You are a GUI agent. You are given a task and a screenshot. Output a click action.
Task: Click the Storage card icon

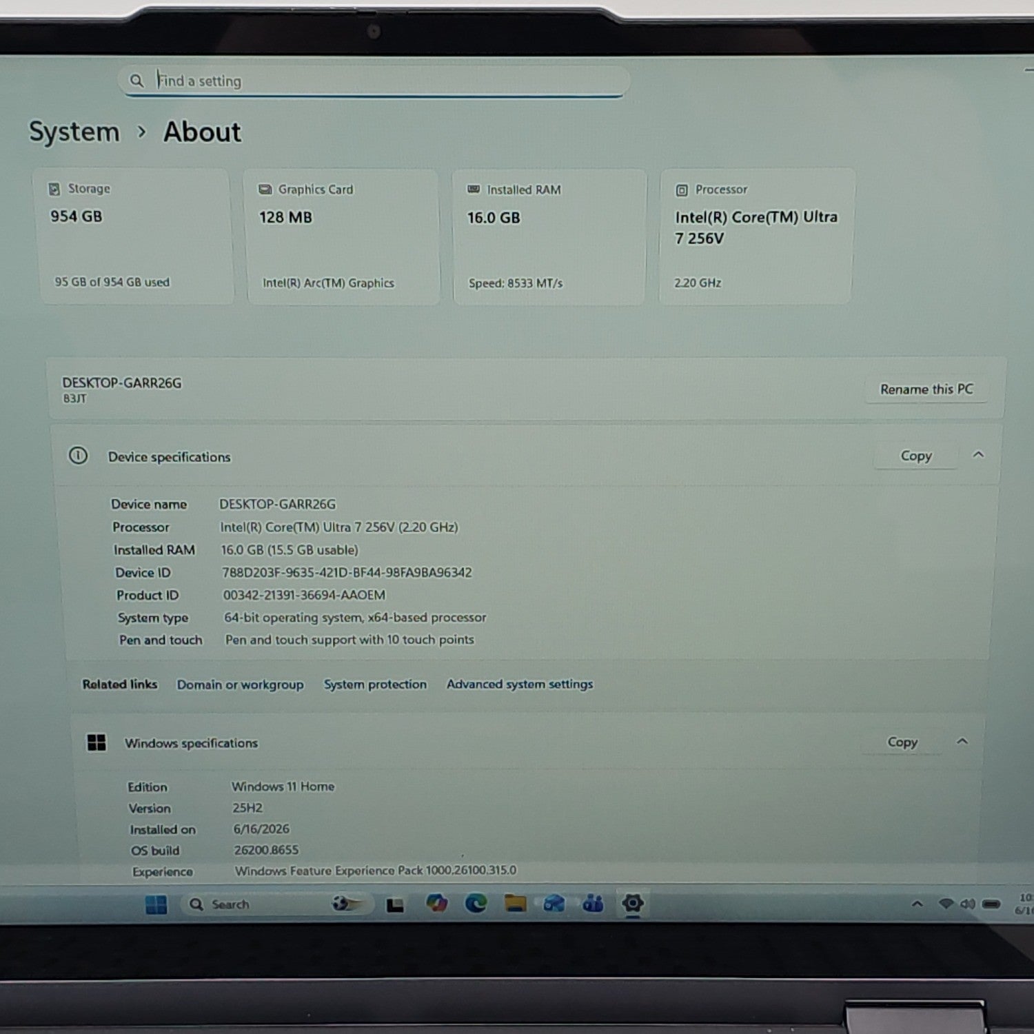pyautogui.click(x=54, y=189)
